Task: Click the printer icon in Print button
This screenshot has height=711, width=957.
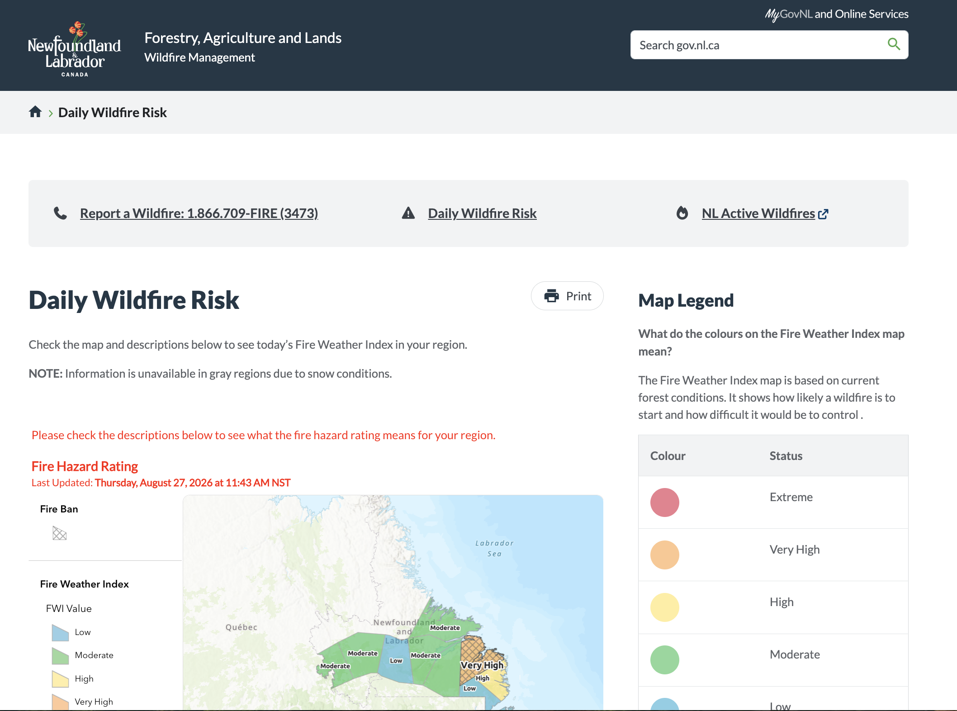Action: pos(552,296)
